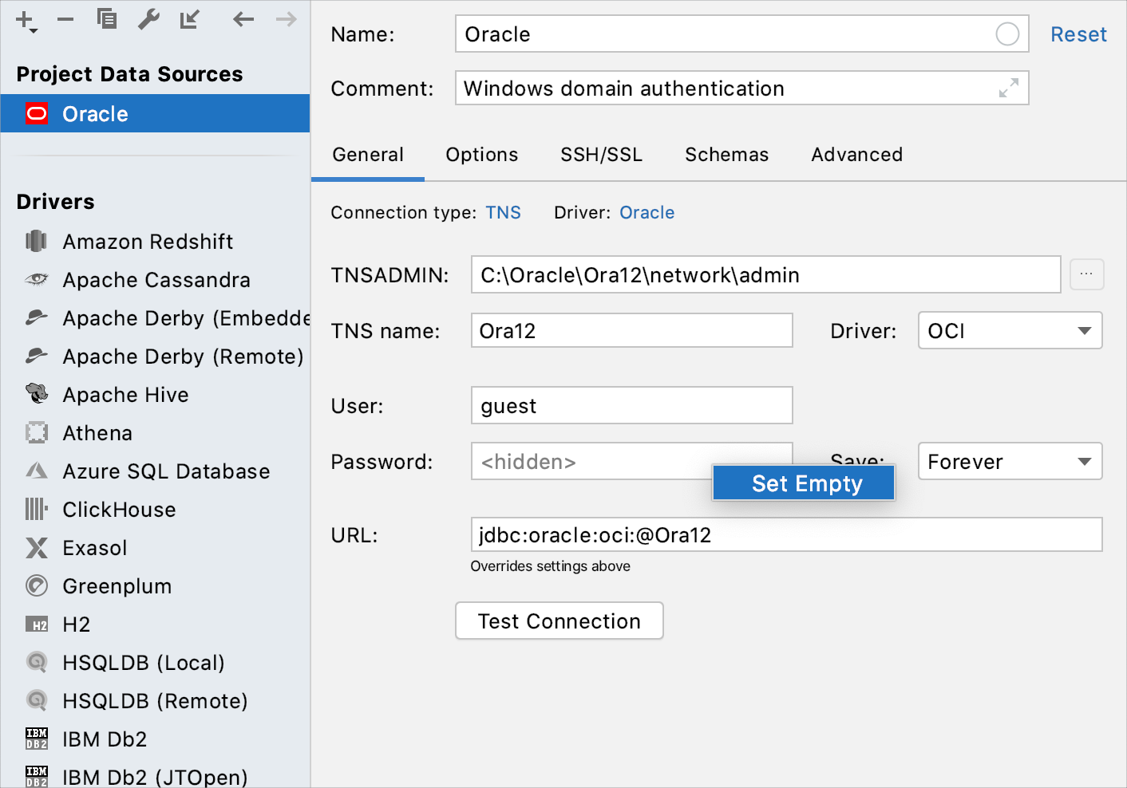This screenshot has height=788, width=1127.
Task: Click the Exasol X icon
Action: pos(36,547)
